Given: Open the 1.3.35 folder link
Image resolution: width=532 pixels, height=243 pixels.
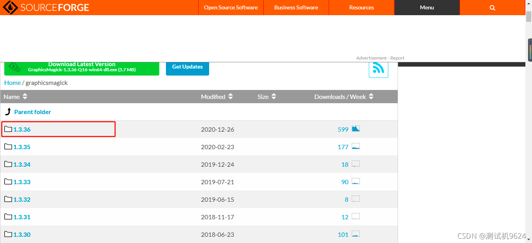Looking at the screenshot, I should (22, 147).
